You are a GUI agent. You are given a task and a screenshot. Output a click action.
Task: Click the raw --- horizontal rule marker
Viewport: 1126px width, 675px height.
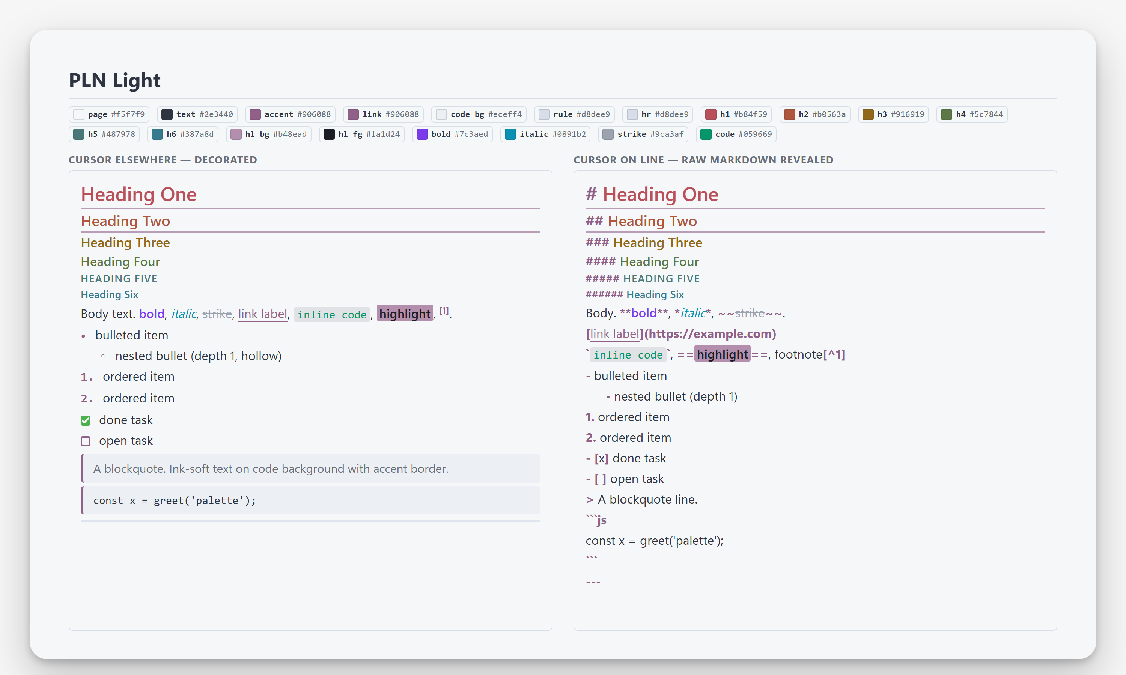tap(593, 582)
